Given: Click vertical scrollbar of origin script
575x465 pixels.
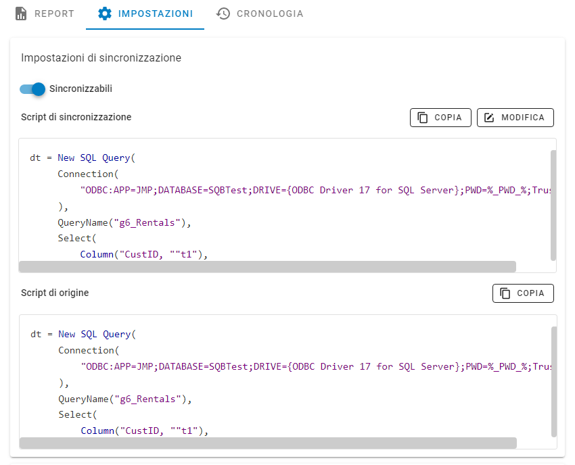Looking at the screenshot, I should click(554, 381).
